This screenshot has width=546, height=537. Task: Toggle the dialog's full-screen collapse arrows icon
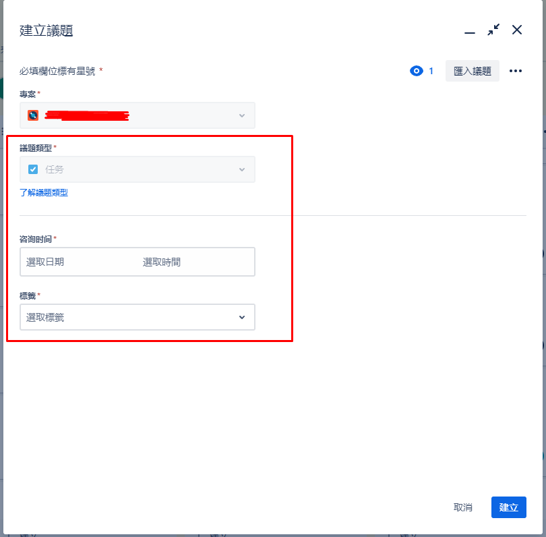(x=493, y=30)
